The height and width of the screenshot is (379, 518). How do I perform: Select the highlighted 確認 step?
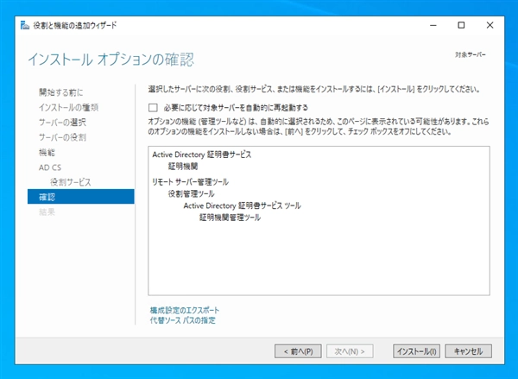81,197
